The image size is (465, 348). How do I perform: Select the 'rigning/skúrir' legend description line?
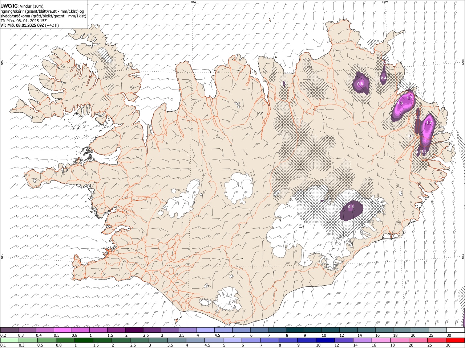click(x=43, y=11)
